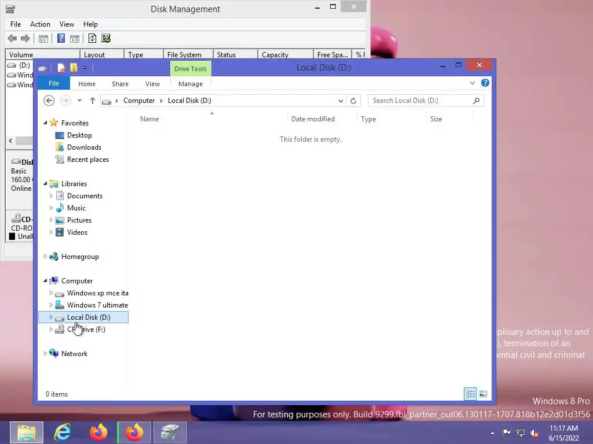Expand the Documents library
This screenshot has height=444, width=593.
(x=51, y=195)
